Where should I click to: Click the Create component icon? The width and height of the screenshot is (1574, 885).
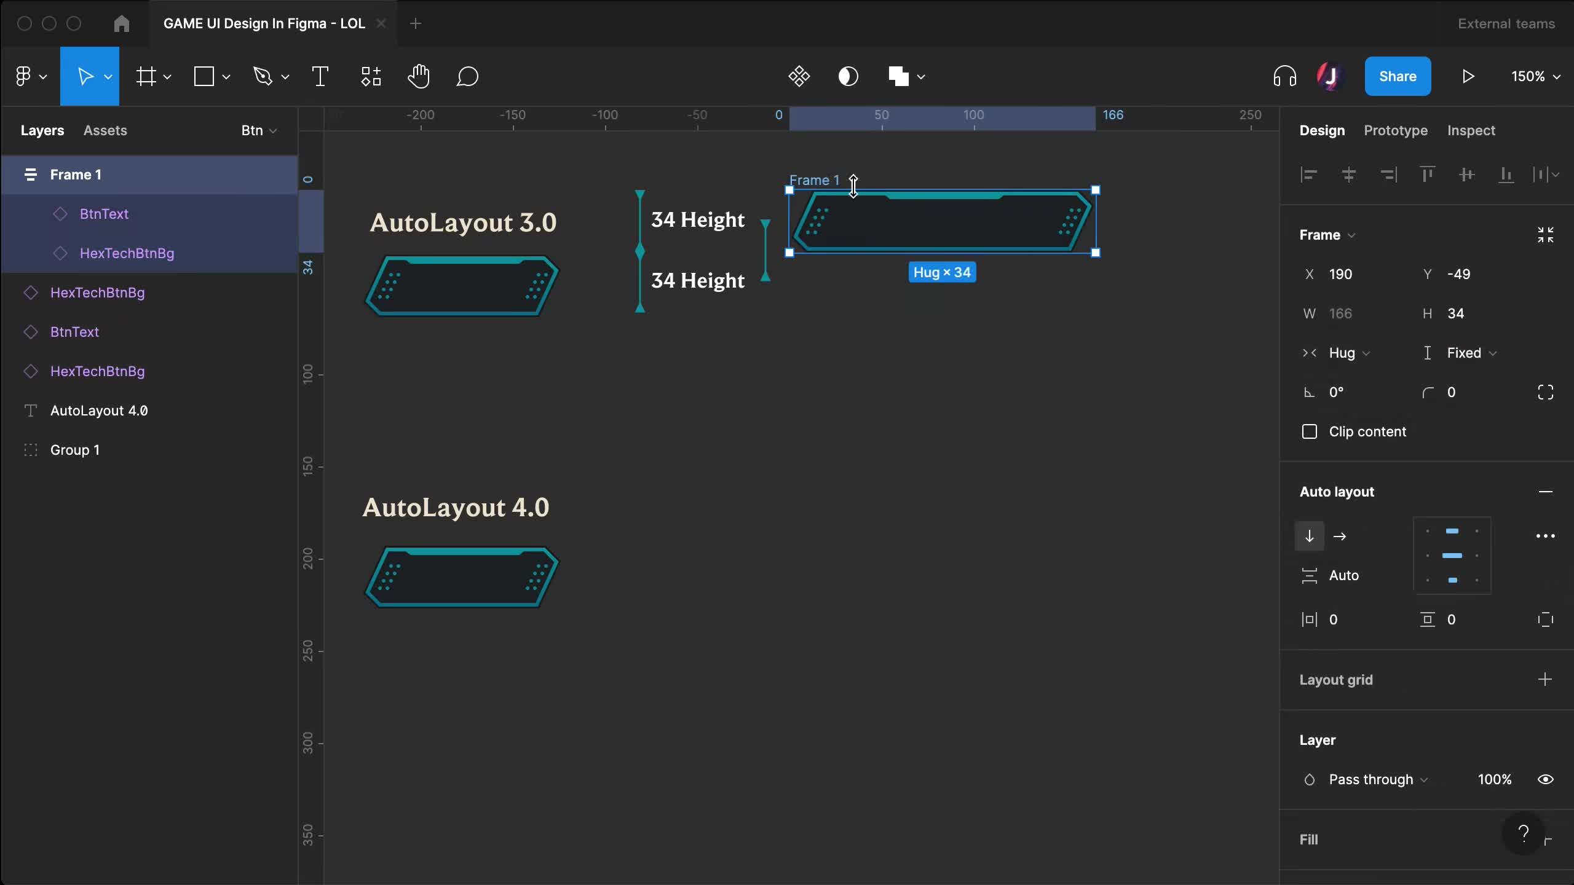coord(799,77)
